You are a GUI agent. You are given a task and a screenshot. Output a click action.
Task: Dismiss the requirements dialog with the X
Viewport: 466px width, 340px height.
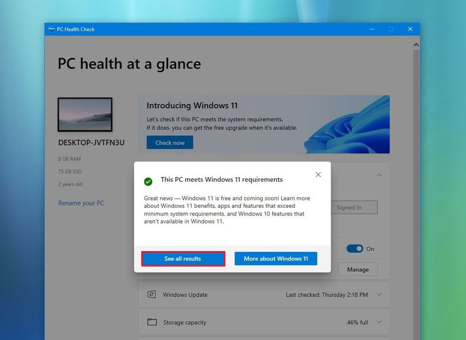click(318, 175)
